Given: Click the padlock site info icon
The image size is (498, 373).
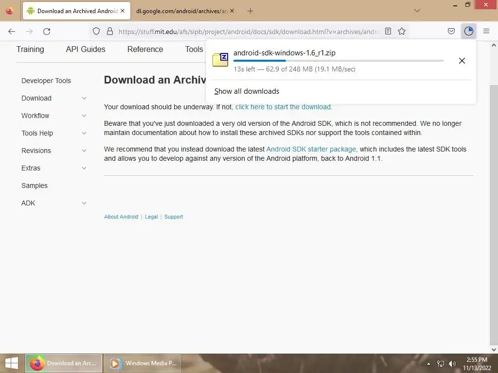Looking at the screenshot, I should point(109,31).
